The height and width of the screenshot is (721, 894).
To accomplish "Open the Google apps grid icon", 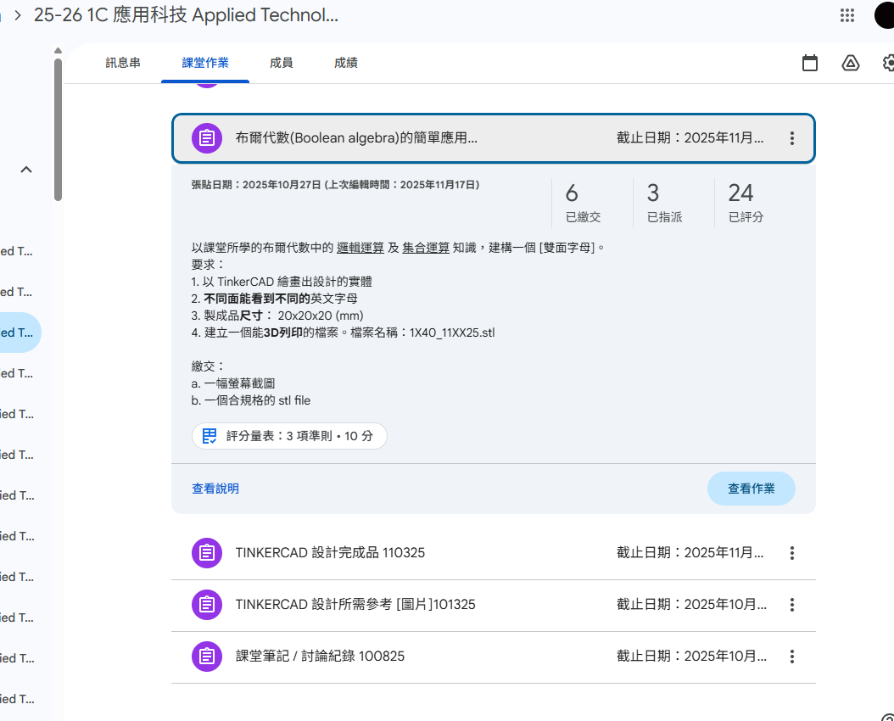I will point(847,15).
